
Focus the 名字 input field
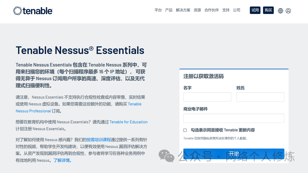(x=207, y=97)
